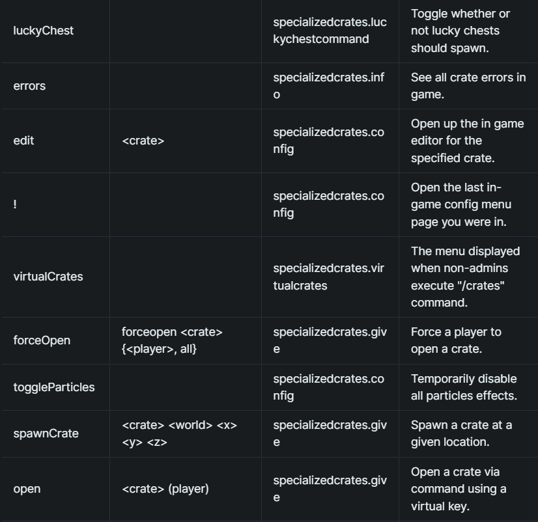Click the "Force a player to open" description

click(x=456, y=340)
